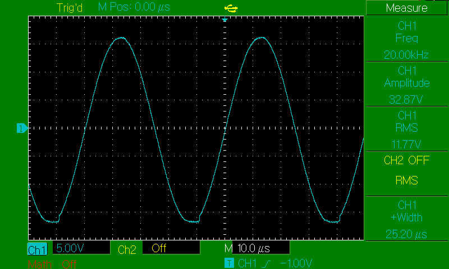
Task: Open the CH1 Amplitude measurement option
Action: coord(406,84)
